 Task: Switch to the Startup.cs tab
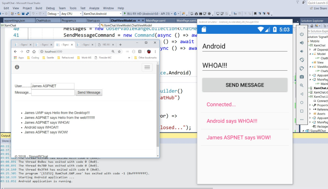pos(98,20)
